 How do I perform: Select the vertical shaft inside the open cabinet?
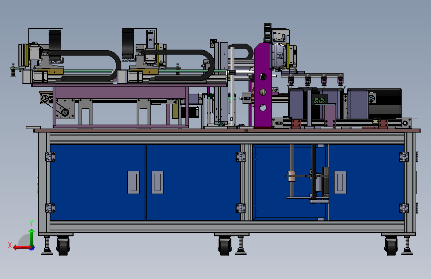click(292, 171)
